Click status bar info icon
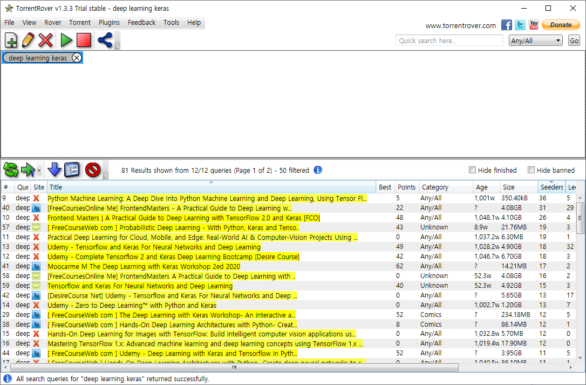Viewport: 586px width, 385px height. [x=8, y=379]
